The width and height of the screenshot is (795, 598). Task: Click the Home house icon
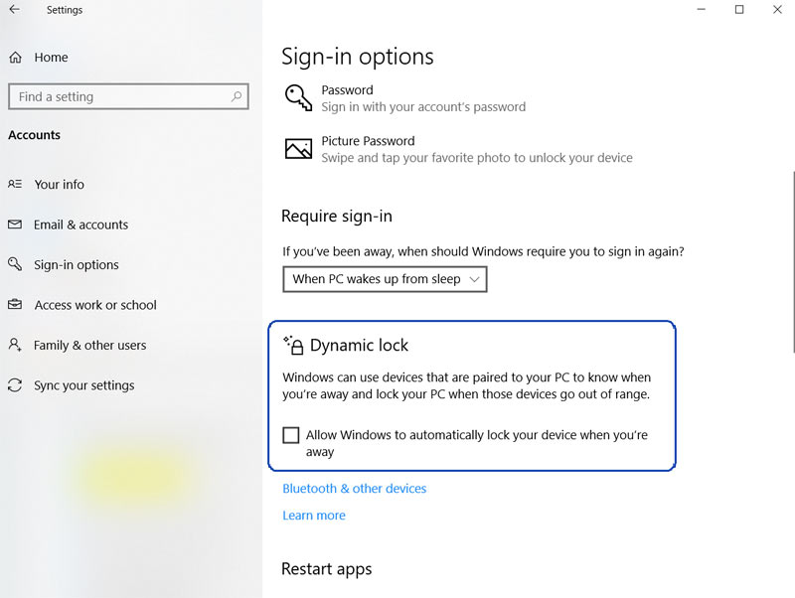[x=15, y=58]
